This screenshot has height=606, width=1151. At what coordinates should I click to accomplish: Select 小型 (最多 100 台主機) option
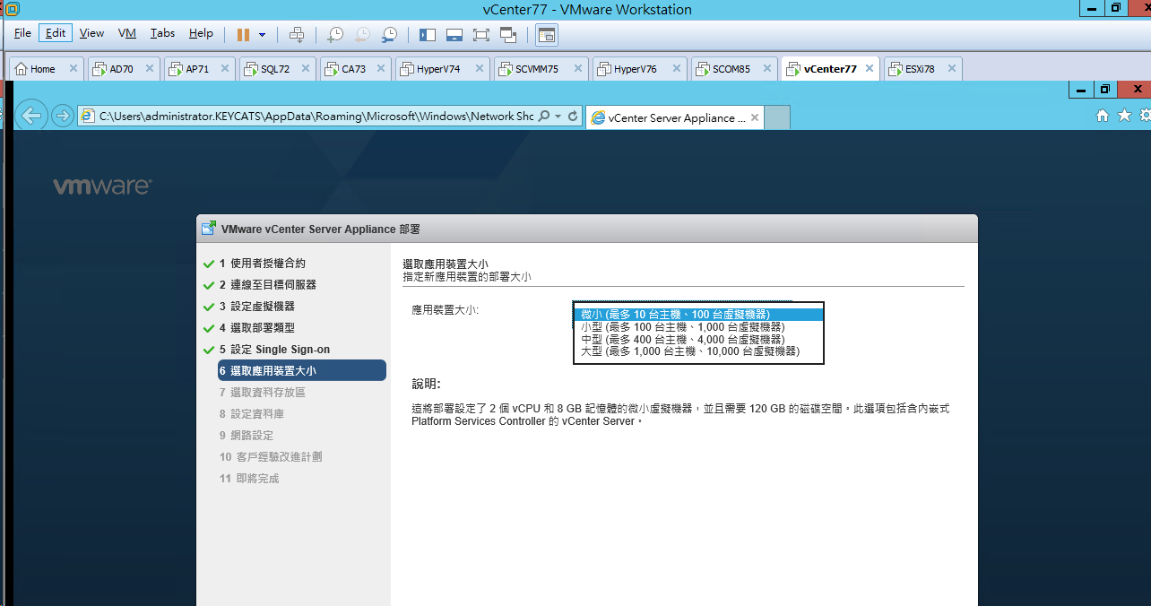pyautogui.click(x=697, y=327)
